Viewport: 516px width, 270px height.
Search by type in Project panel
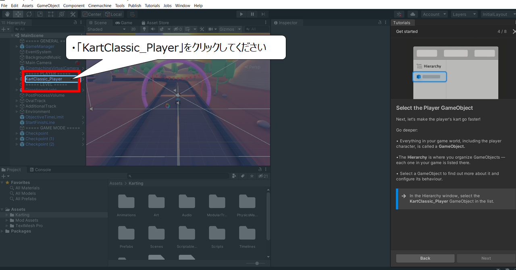[x=234, y=176]
